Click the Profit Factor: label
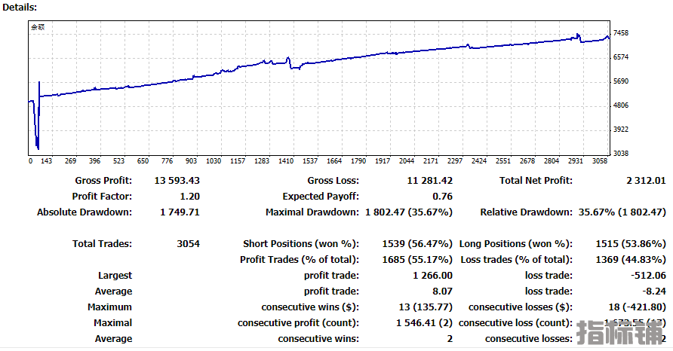The height and width of the screenshot is (351, 673). pos(102,197)
